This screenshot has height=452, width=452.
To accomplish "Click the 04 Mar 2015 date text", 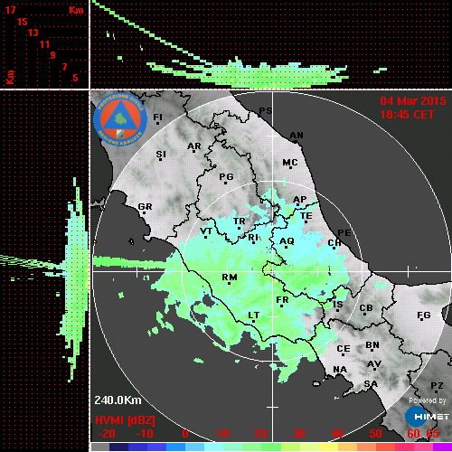I will click(x=413, y=101).
